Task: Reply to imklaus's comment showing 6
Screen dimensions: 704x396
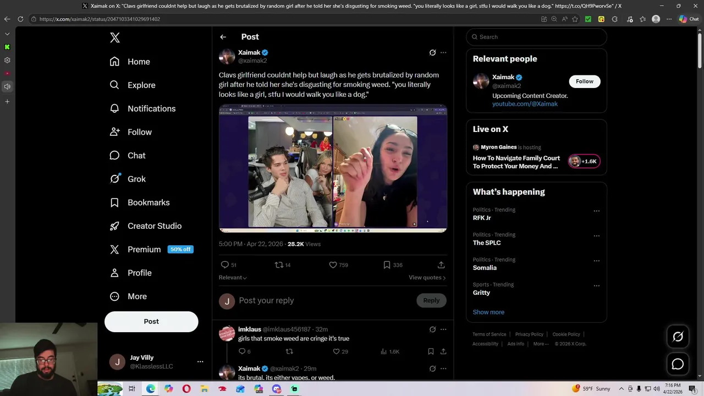Action: click(x=241, y=351)
